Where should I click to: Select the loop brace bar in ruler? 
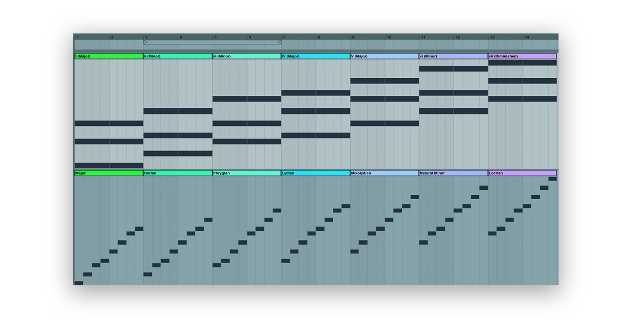[212, 42]
